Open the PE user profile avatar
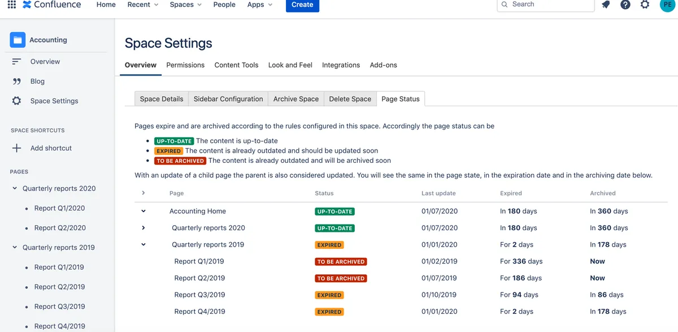 tap(667, 5)
